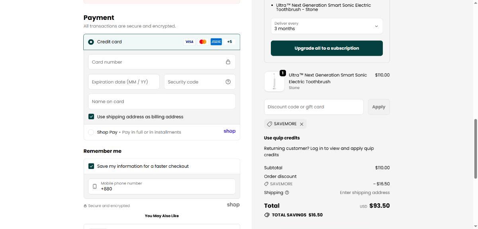Click the Mastercard logo icon
This screenshot has height=229, width=478.
[x=203, y=42]
